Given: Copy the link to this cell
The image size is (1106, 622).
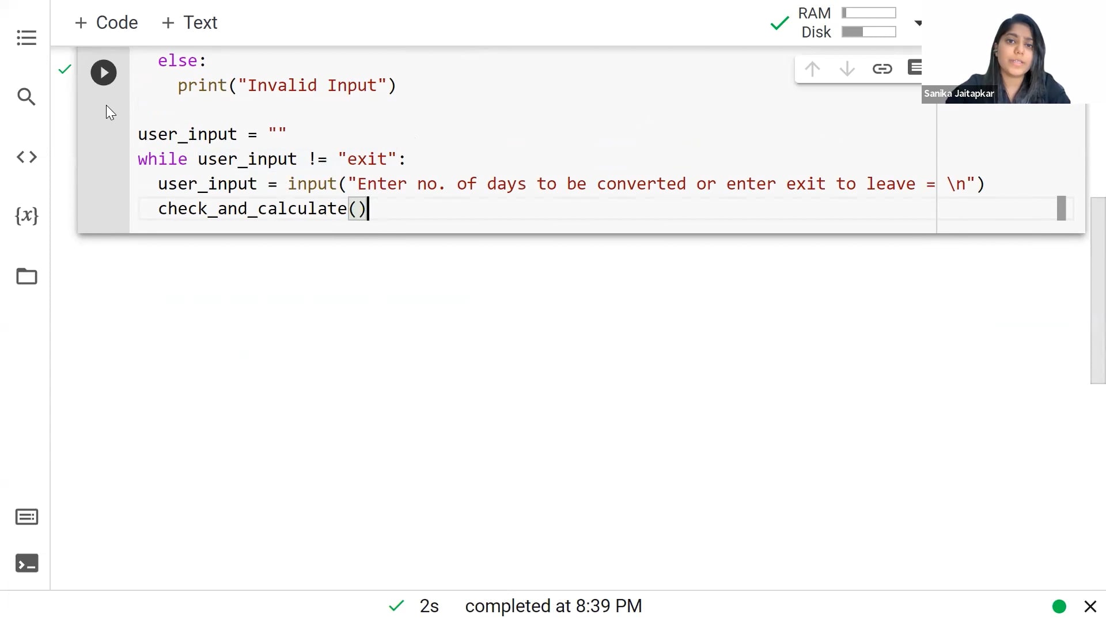Looking at the screenshot, I should 882,68.
